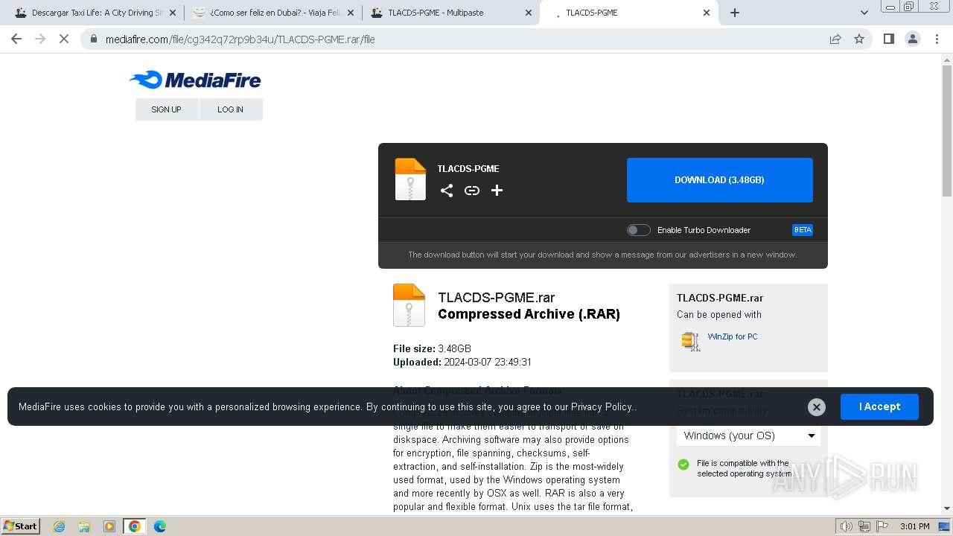Click the TLACDS-PGME.rar file name heading
The image size is (953, 536).
click(496, 298)
